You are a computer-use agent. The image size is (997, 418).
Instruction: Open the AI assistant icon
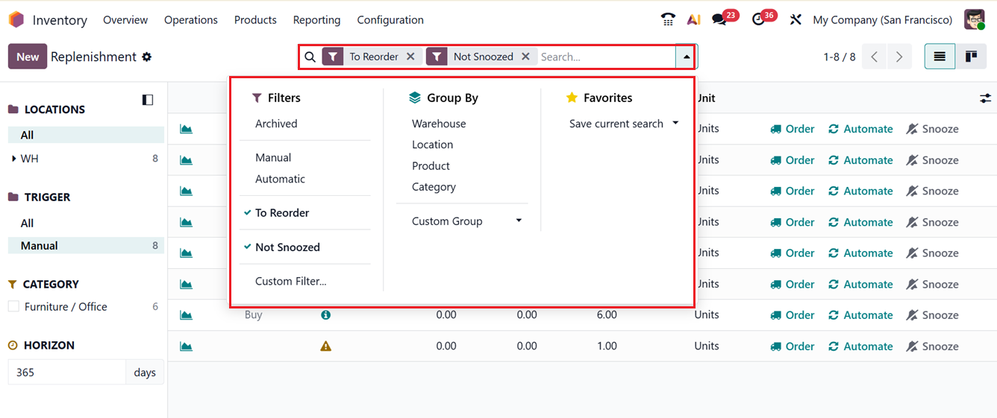[x=693, y=20]
